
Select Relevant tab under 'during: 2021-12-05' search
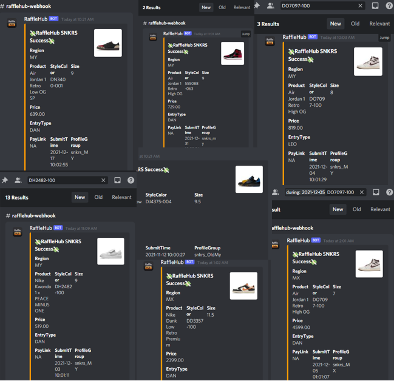[x=380, y=209]
